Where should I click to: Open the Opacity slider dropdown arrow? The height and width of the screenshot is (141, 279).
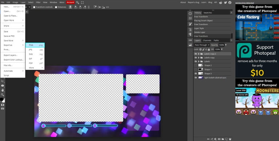pyautogui.click(x=226, y=45)
